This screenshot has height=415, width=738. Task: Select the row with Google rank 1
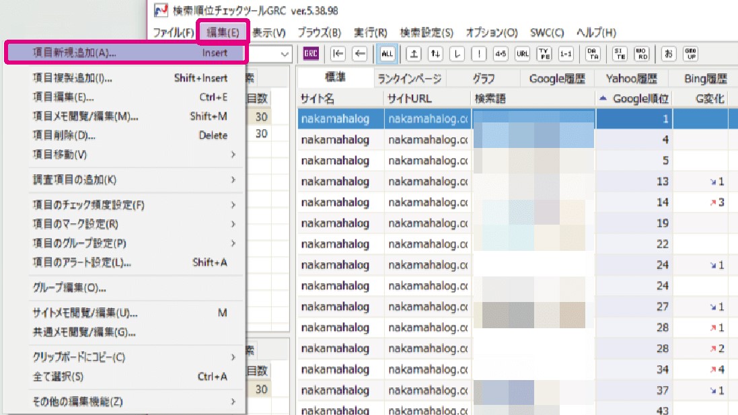[x=517, y=118]
